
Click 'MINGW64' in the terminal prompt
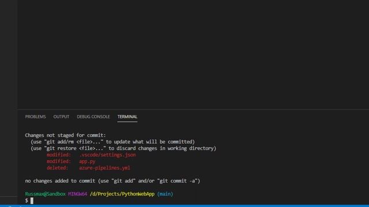click(78, 194)
